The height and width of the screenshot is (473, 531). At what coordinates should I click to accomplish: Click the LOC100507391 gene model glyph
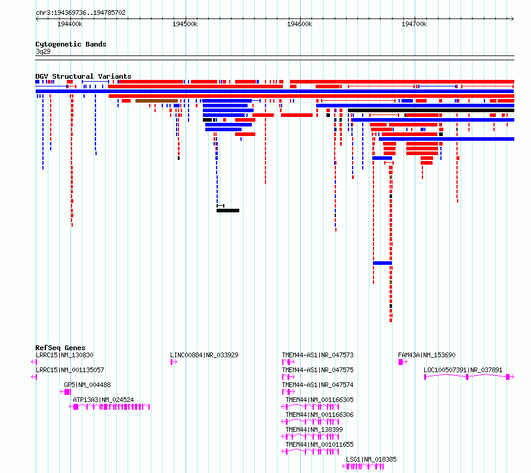[x=470, y=377]
